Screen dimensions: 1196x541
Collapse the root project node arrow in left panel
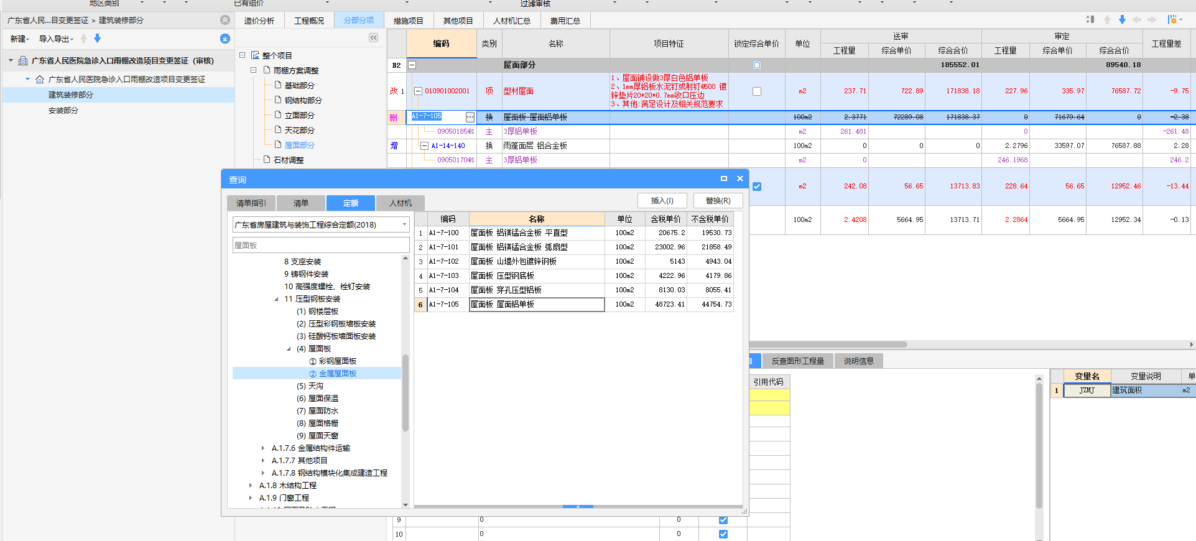click(x=11, y=61)
